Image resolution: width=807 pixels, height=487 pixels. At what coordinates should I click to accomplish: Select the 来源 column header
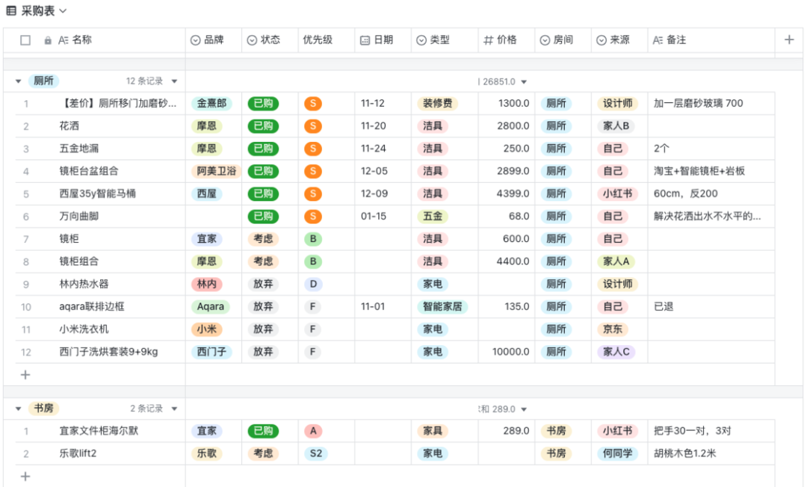(619, 40)
